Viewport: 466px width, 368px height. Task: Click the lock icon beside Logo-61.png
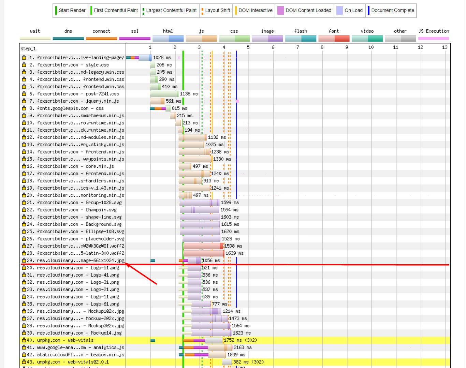24,304
